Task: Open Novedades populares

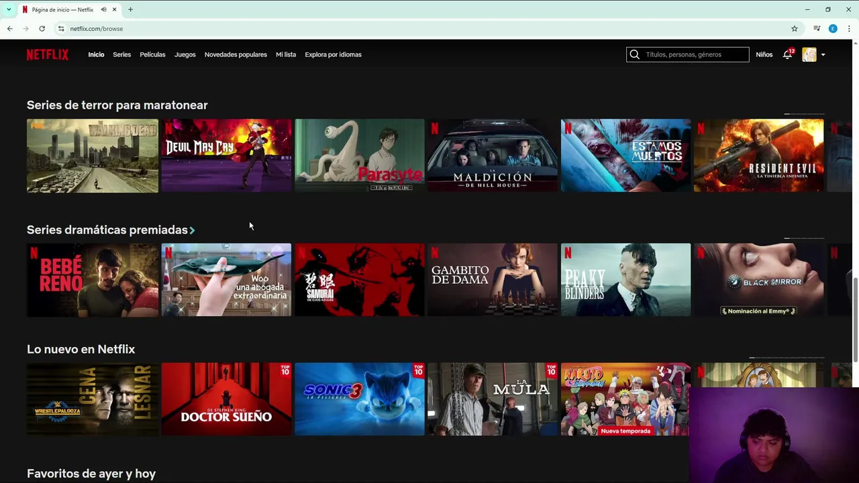Action: [236, 54]
